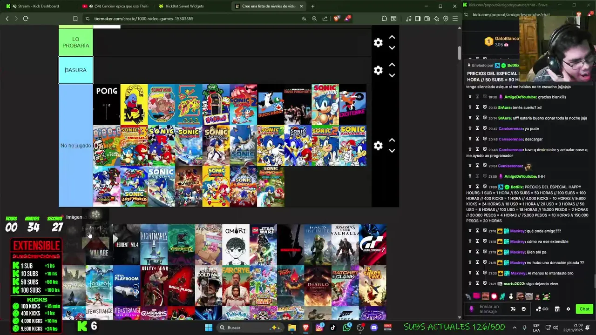Viewport: 596px width, 335px height.
Task: Open a new browser tab
Action: pyautogui.click(x=313, y=6)
